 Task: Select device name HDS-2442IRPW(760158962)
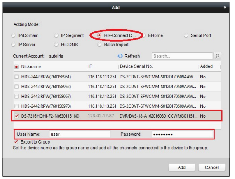[x=46, y=87]
